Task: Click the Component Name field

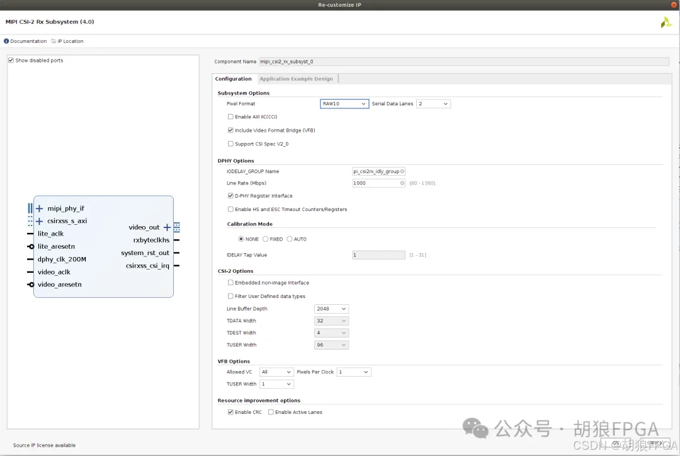Action: click(x=463, y=62)
